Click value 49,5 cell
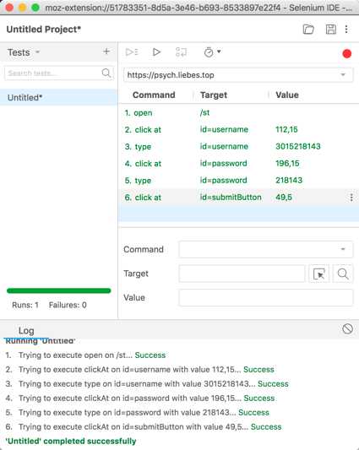 pos(284,198)
